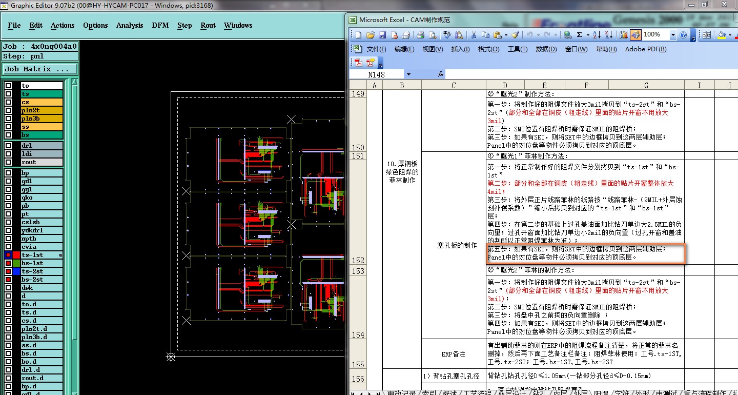Click the fx insert function icon
The width and height of the screenshot is (738, 395).
click(441, 74)
